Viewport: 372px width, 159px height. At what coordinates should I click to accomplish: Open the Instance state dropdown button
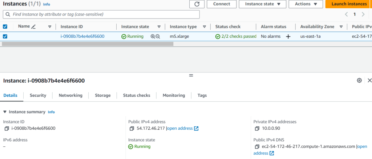263,4
